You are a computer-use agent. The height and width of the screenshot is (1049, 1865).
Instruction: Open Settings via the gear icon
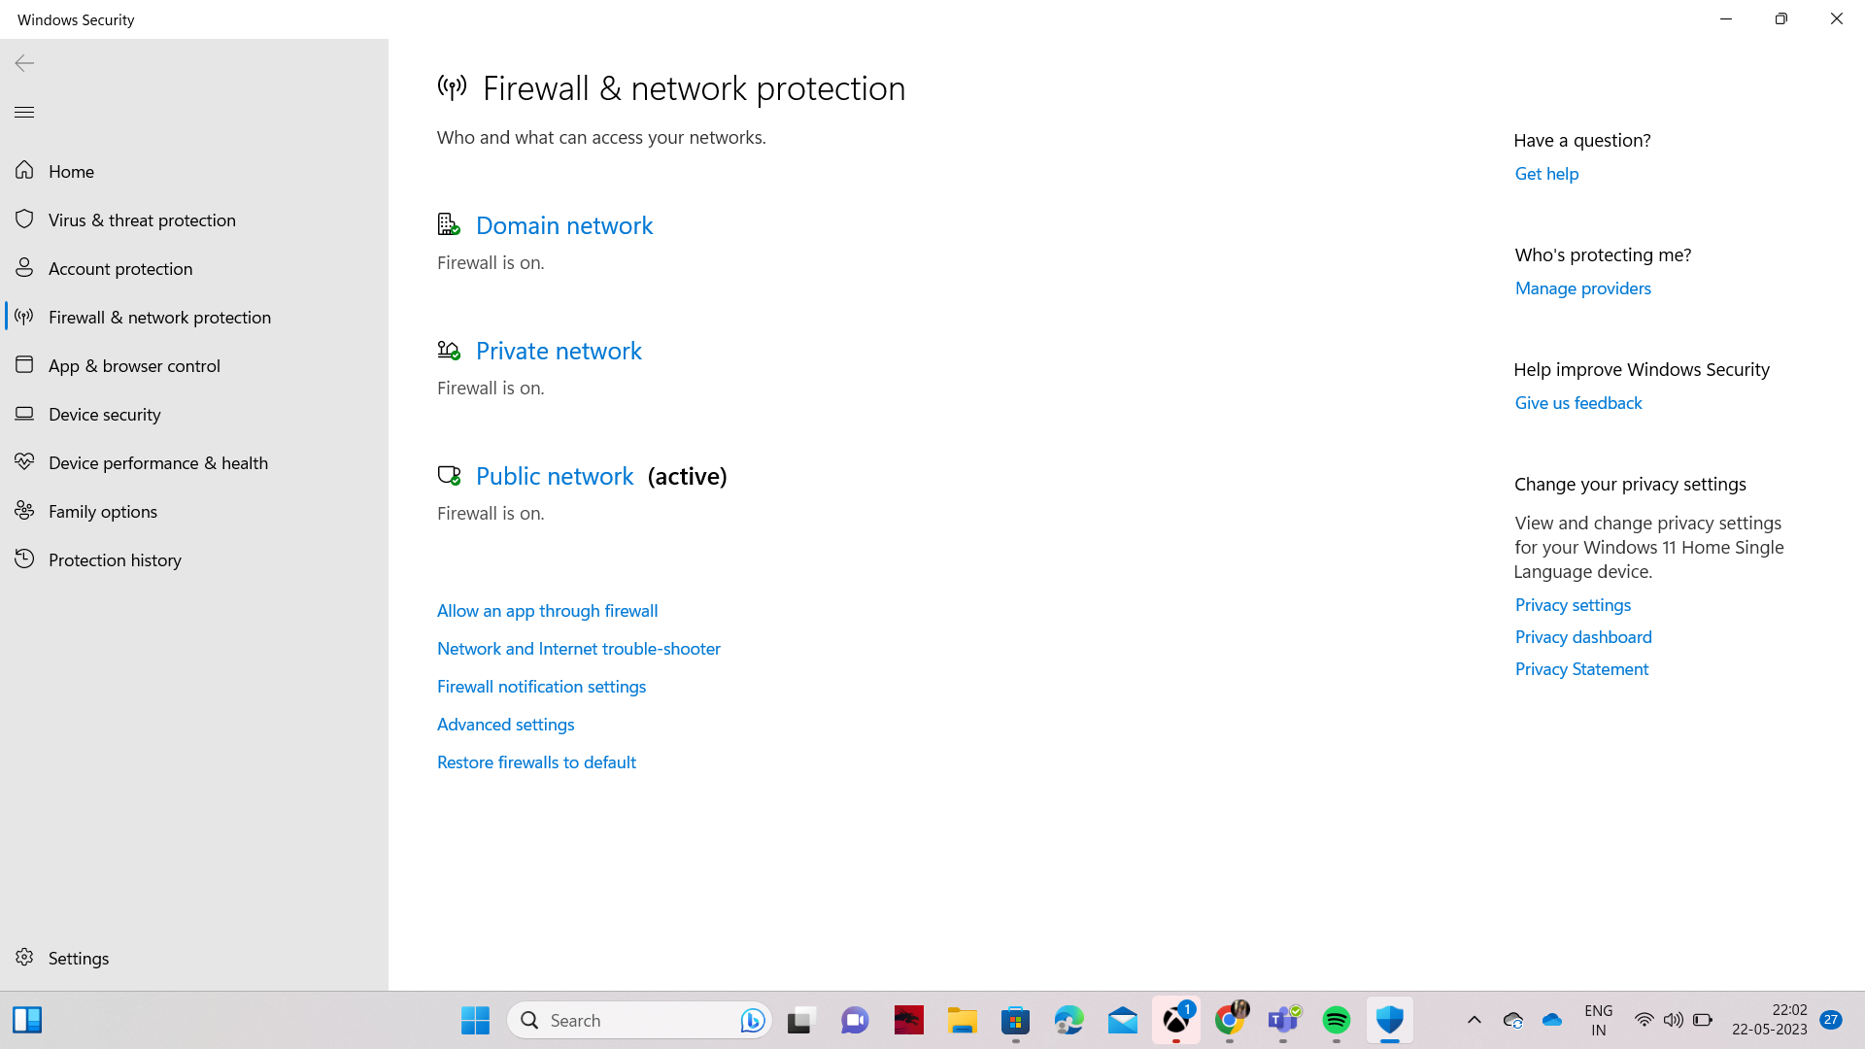click(x=24, y=958)
